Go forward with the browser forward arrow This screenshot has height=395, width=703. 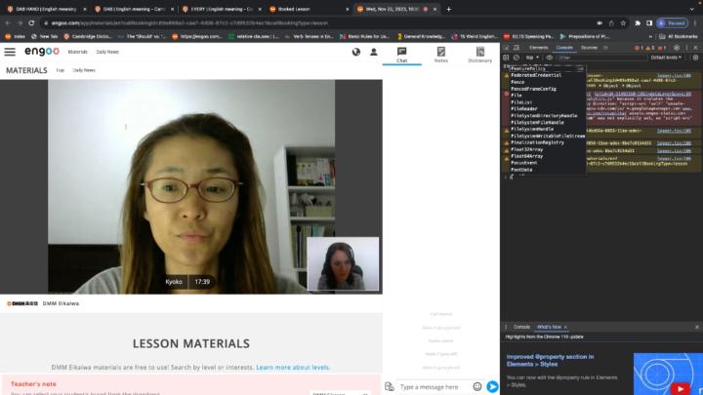pyautogui.click(x=20, y=22)
